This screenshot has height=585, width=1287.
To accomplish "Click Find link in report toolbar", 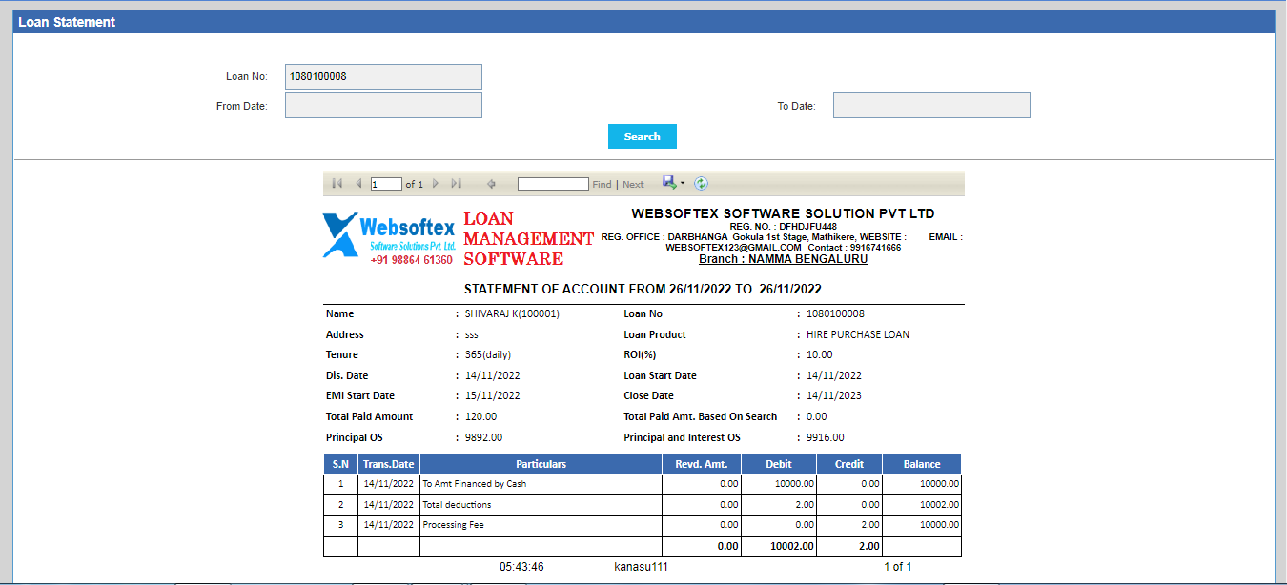I will (603, 185).
